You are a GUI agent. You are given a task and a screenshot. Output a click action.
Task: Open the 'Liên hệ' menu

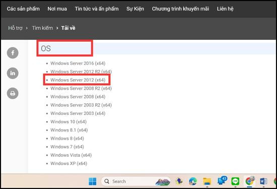(225, 9)
